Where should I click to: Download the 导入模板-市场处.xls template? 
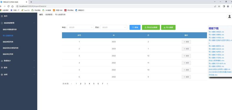[x=216, y=38]
